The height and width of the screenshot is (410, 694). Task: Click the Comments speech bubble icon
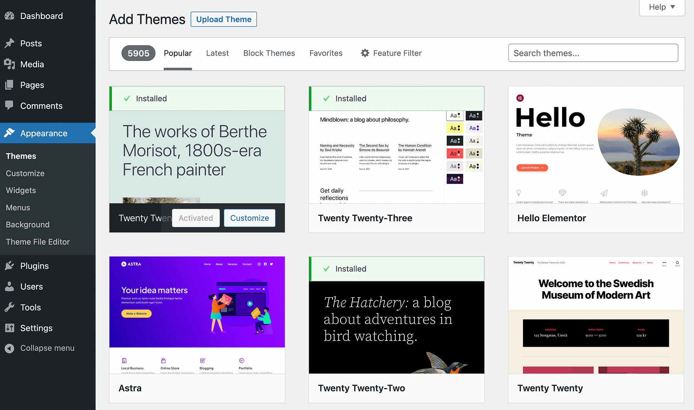coord(9,106)
